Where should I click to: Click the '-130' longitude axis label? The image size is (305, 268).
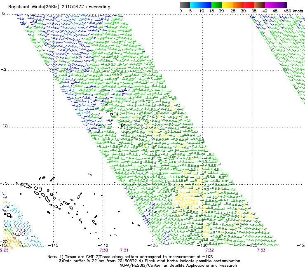click(202, 245)
